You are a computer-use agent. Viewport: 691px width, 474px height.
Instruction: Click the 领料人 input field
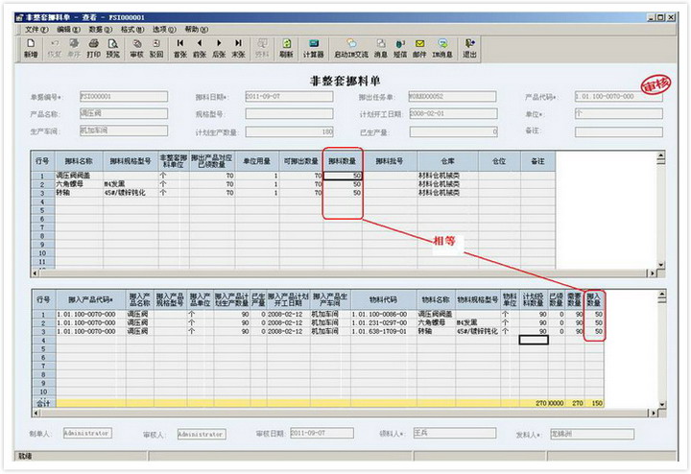(454, 433)
